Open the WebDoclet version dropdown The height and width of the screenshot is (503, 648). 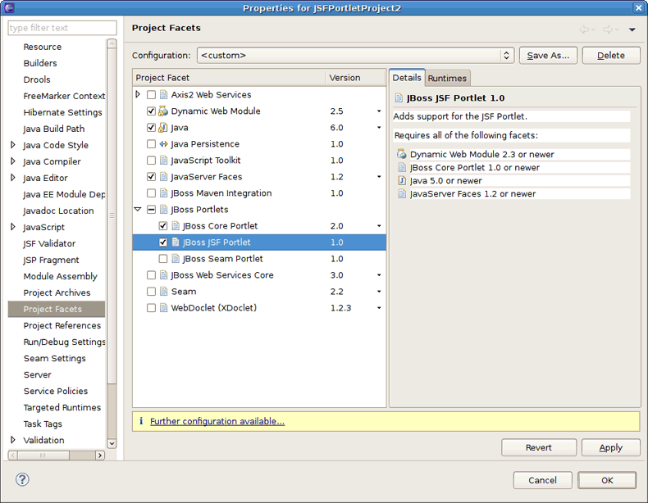point(379,308)
